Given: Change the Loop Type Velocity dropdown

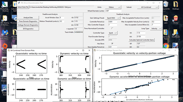Looking at the screenshot, I should pyautogui.click(x=156, y=28).
